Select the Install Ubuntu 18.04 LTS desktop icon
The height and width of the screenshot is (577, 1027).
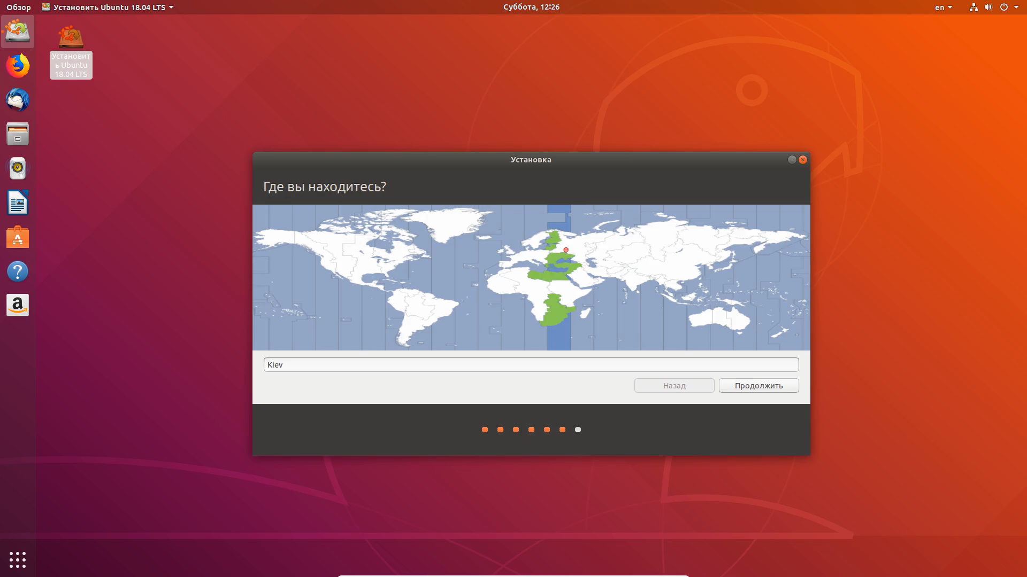[x=71, y=52]
